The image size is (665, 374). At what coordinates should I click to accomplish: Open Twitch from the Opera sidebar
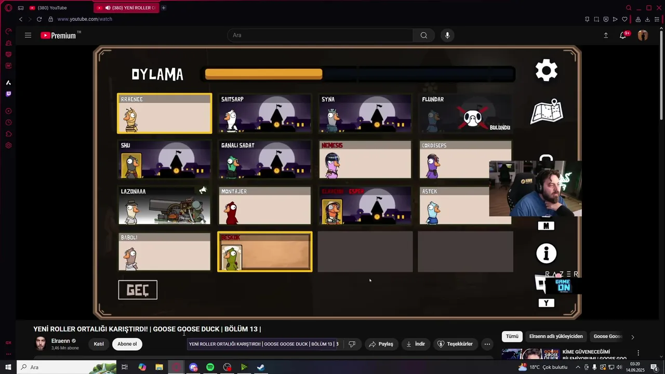[x=8, y=94]
